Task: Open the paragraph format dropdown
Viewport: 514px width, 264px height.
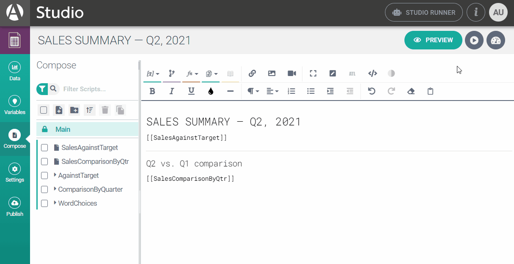Action: [253, 91]
